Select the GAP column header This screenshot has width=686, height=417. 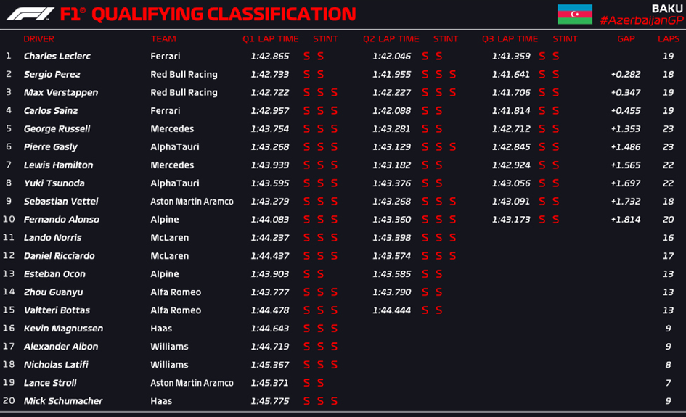(x=626, y=39)
